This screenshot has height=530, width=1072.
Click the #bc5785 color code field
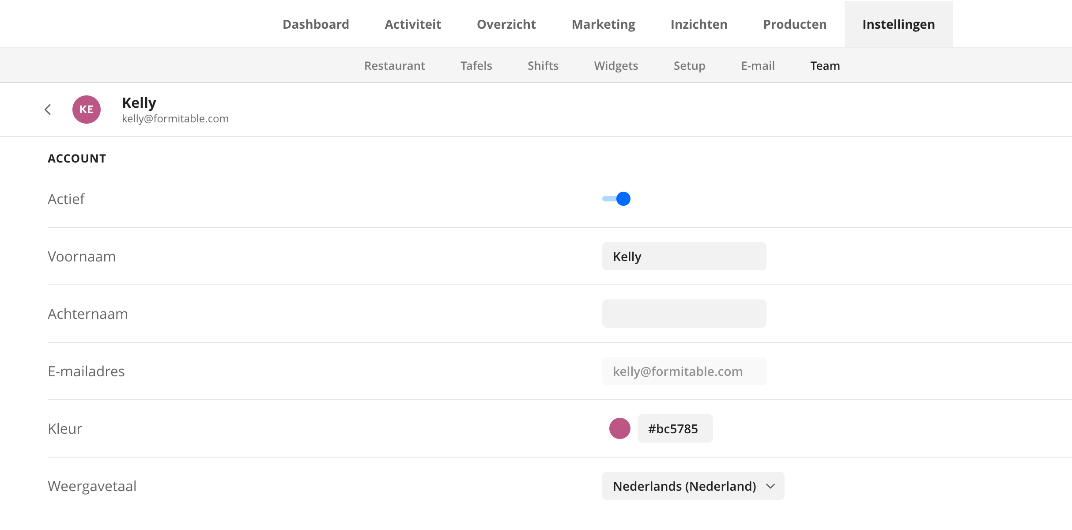tap(675, 428)
